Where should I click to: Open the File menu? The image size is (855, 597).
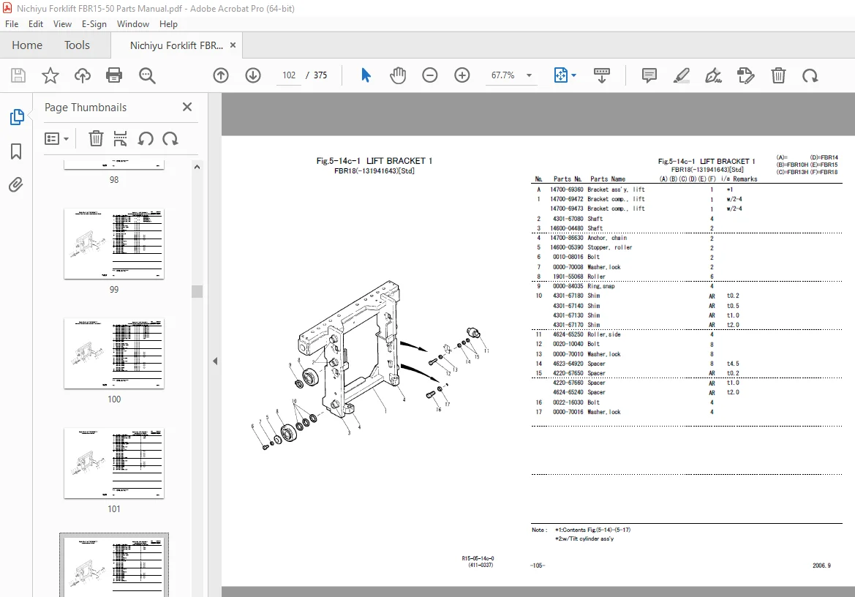[12, 24]
